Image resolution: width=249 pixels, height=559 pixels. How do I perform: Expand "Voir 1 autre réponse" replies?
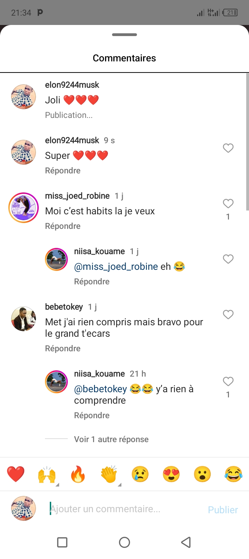coord(111,439)
